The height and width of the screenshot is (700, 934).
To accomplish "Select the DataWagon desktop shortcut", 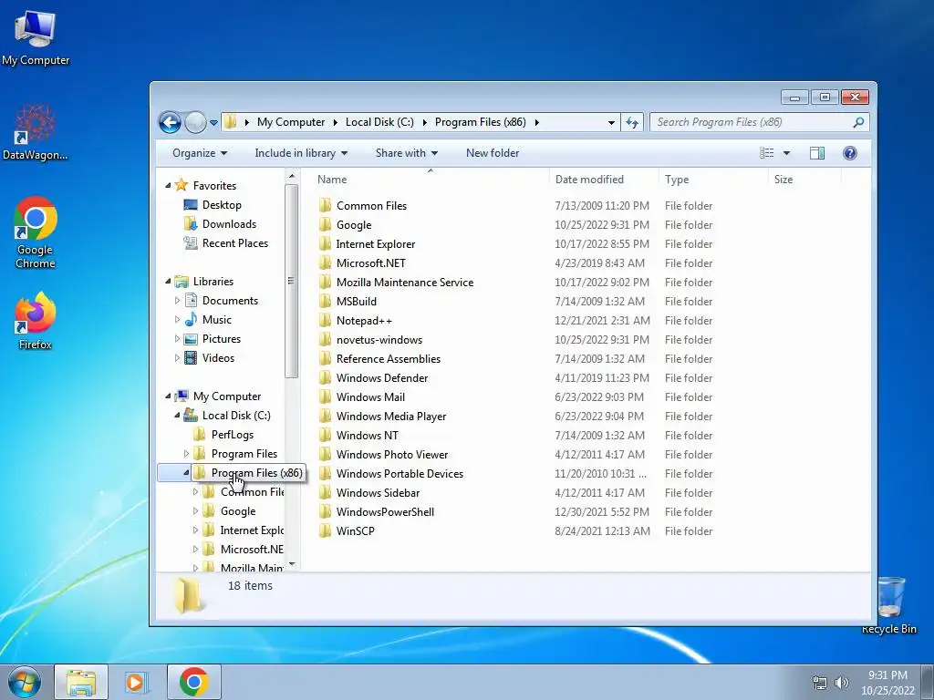I will point(36,133).
